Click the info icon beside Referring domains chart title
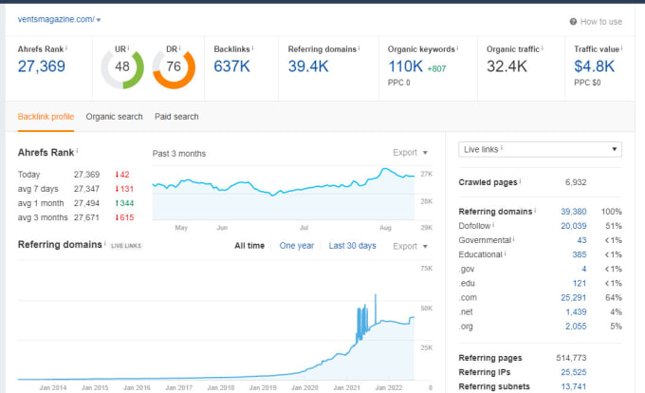Screen dimensions: 645x393 (x=105, y=243)
